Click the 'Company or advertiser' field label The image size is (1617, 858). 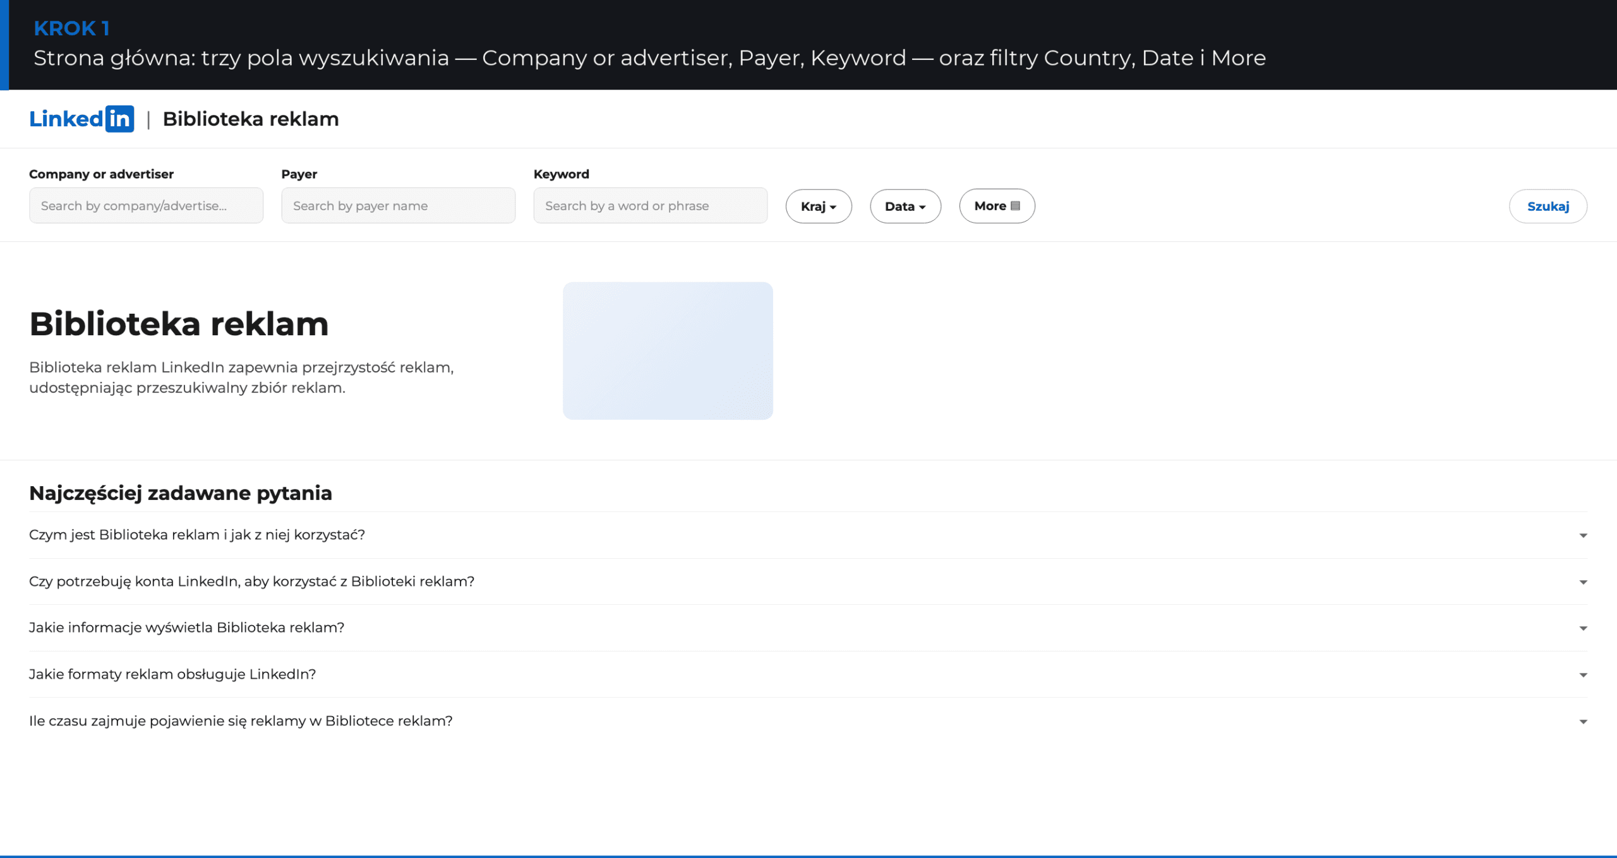(x=101, y=174)
